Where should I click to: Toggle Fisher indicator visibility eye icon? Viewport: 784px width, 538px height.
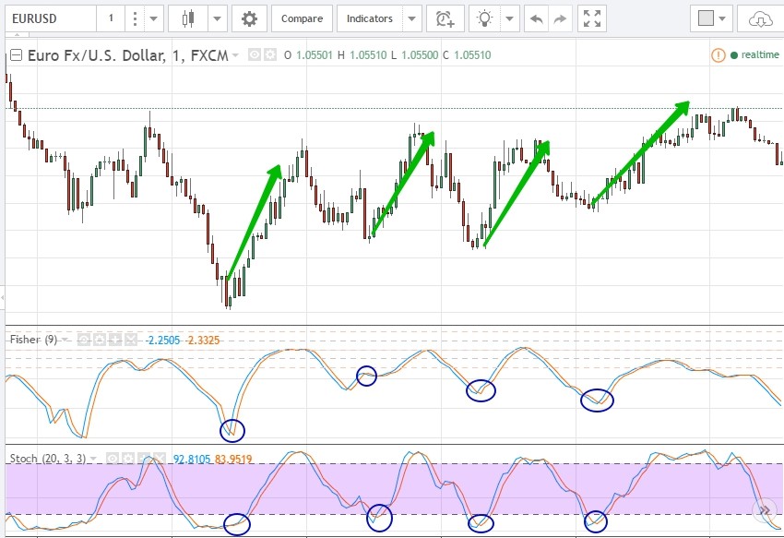pos(84,341)
